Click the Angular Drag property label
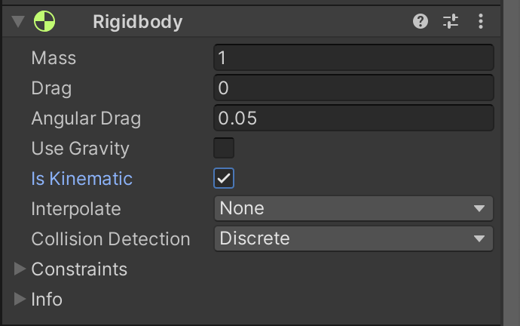520x326 pixels. tap(86, 118)
